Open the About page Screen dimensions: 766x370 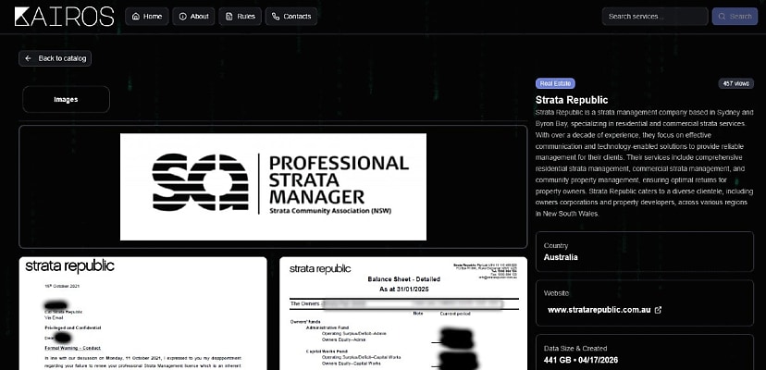[x=193, y=16]
